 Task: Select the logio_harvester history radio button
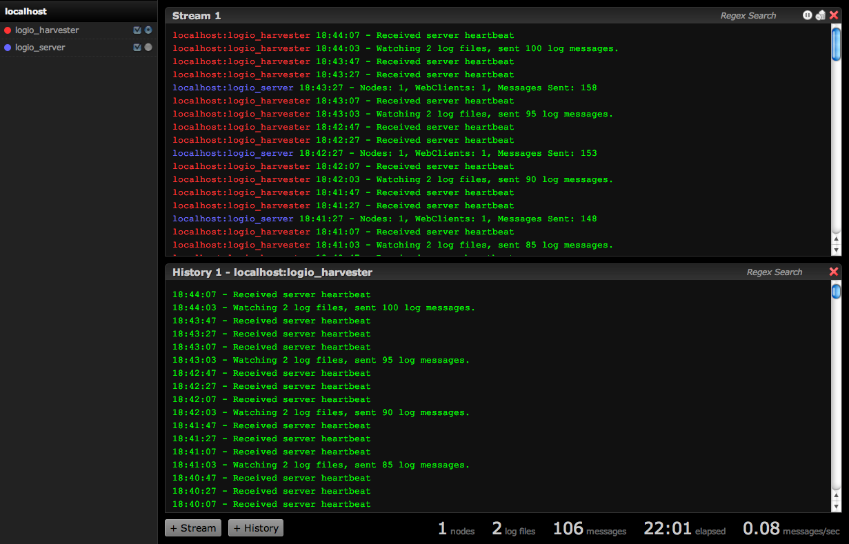click(148, 30)
